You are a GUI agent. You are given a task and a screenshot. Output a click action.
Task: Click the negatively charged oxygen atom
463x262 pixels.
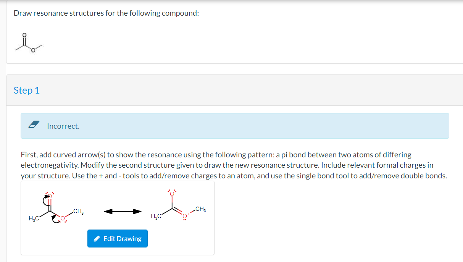coord(172,193)
